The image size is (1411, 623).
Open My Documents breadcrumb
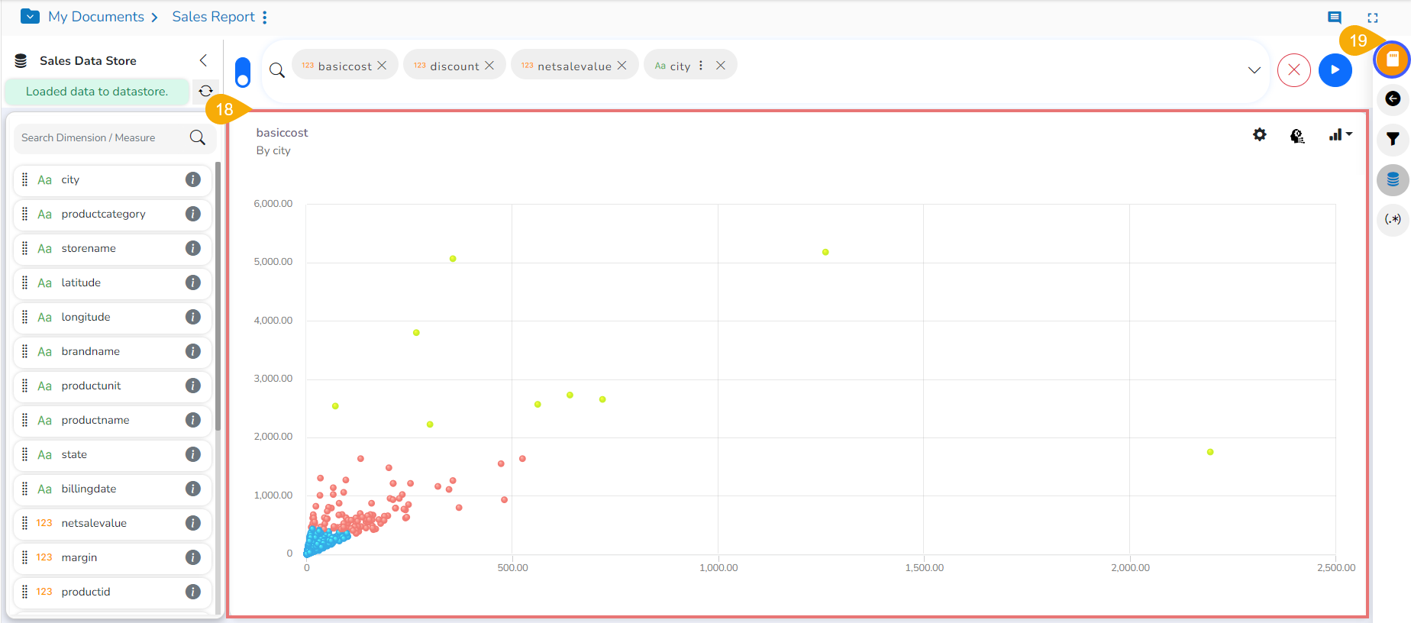(95, 17)
